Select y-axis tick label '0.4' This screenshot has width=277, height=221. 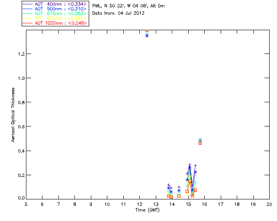(x=21, y=151)
